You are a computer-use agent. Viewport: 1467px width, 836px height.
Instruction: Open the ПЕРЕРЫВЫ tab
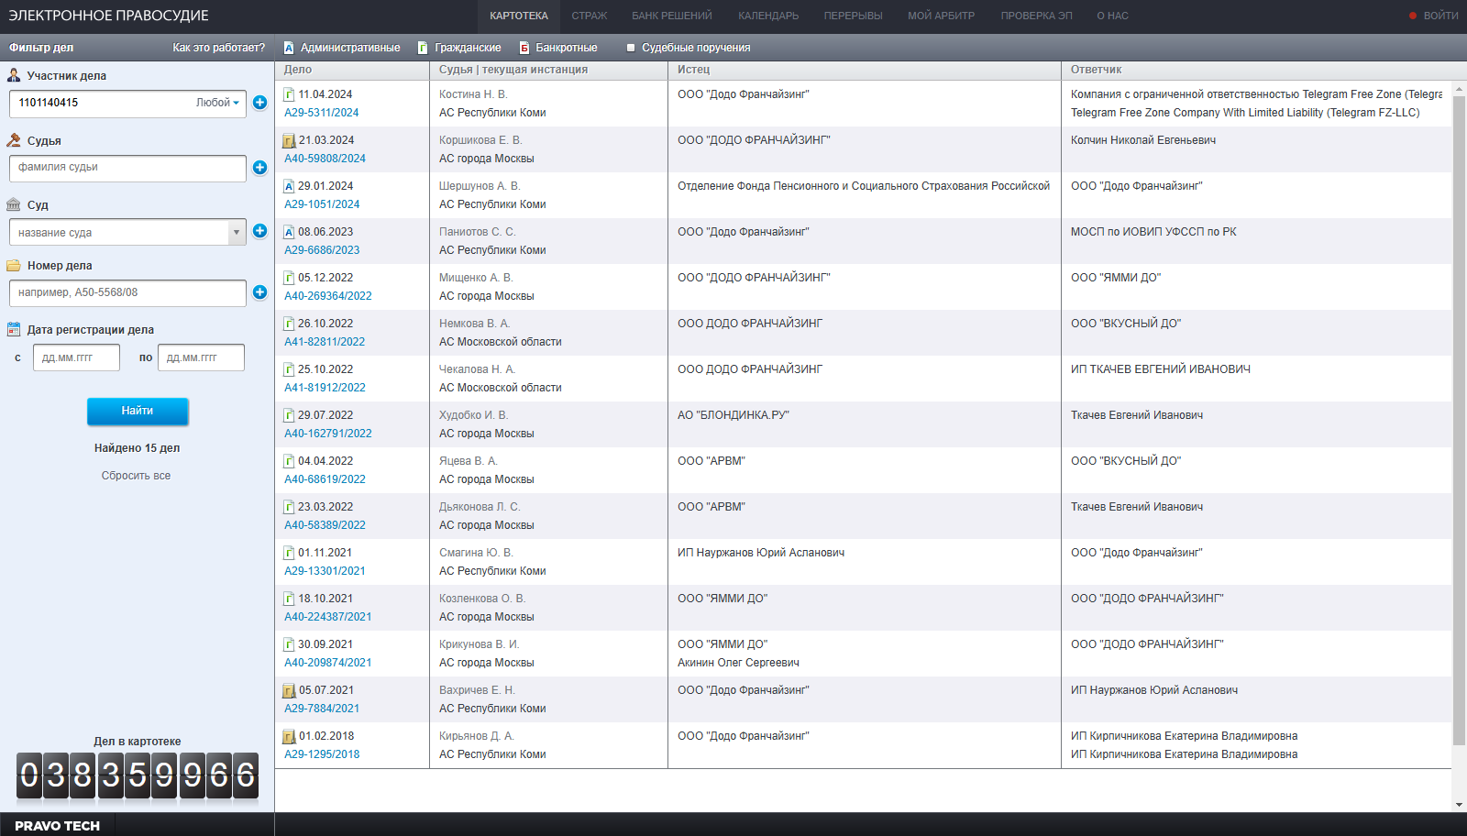coord(853,16)
